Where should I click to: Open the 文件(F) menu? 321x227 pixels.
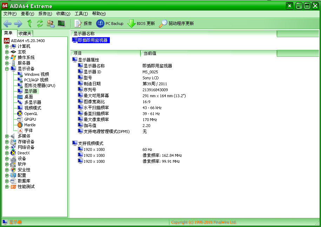click(10, 14)
